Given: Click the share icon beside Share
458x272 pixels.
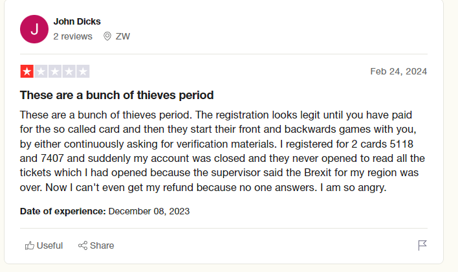Looking at the screenshot, I should tap(83, 245).
